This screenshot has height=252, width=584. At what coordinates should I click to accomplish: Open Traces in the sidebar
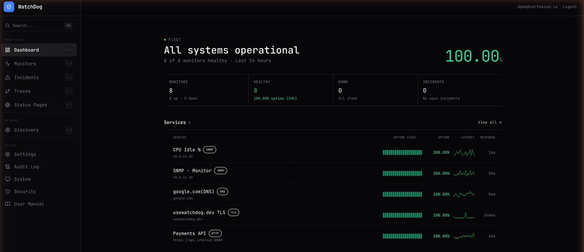(39, 91)
